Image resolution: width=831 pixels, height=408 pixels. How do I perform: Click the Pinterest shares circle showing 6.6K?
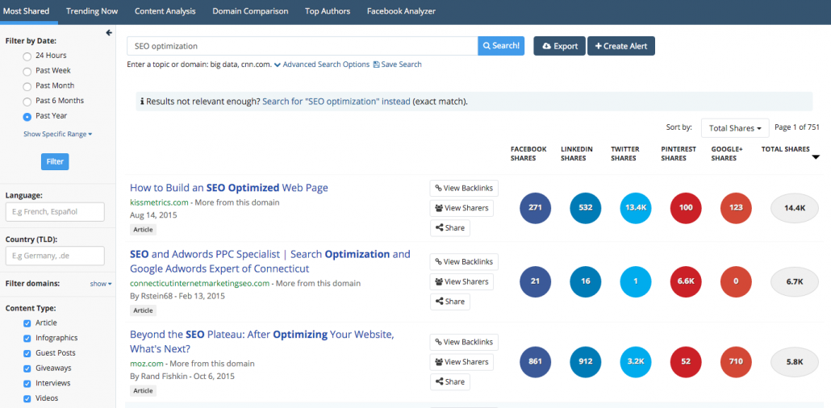coord(686,281)
